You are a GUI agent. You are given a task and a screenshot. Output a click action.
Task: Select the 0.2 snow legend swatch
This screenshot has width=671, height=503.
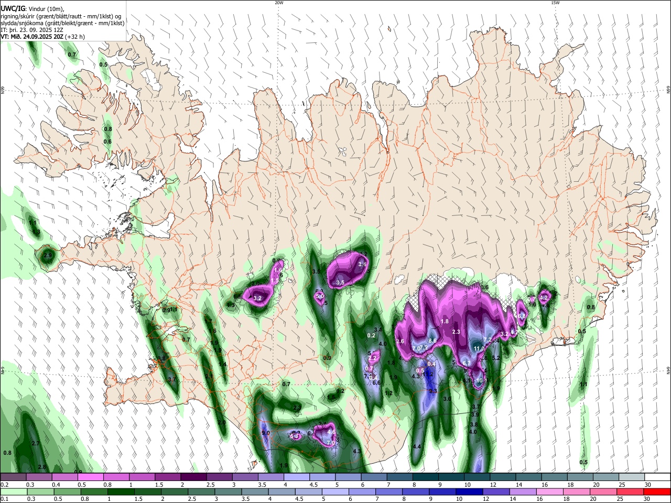[13, 477]
